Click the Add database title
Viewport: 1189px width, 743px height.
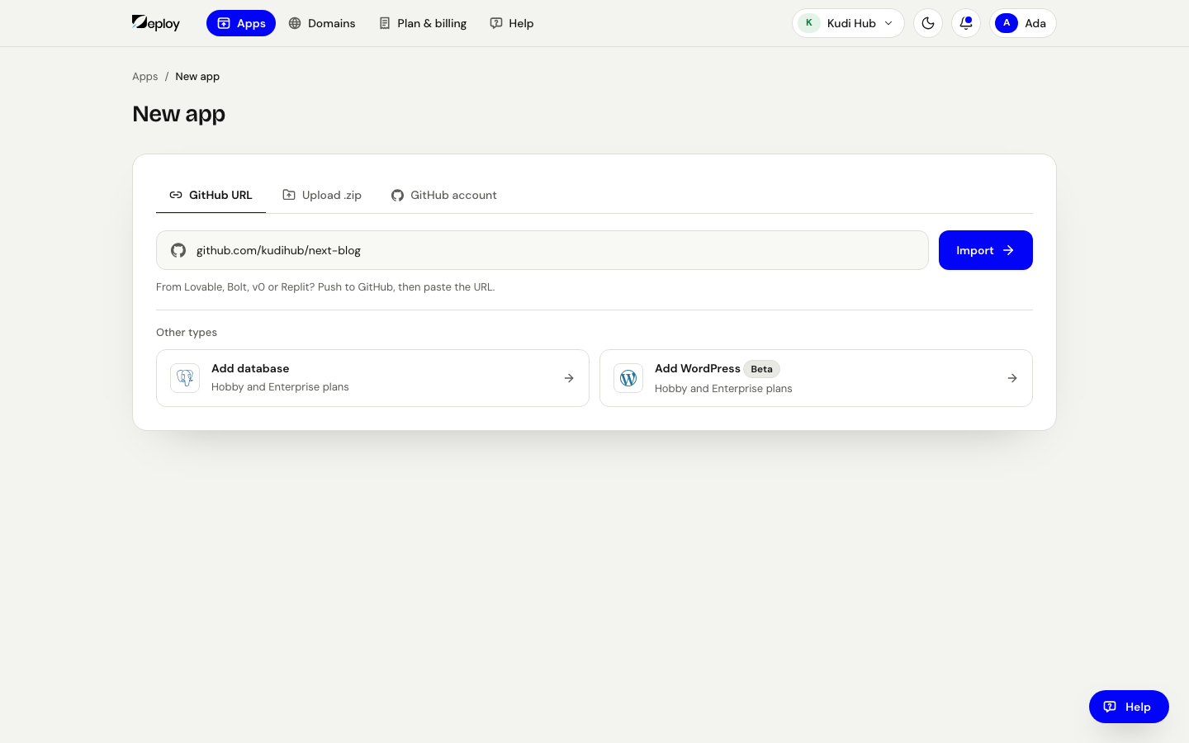(x=250, y=368)
